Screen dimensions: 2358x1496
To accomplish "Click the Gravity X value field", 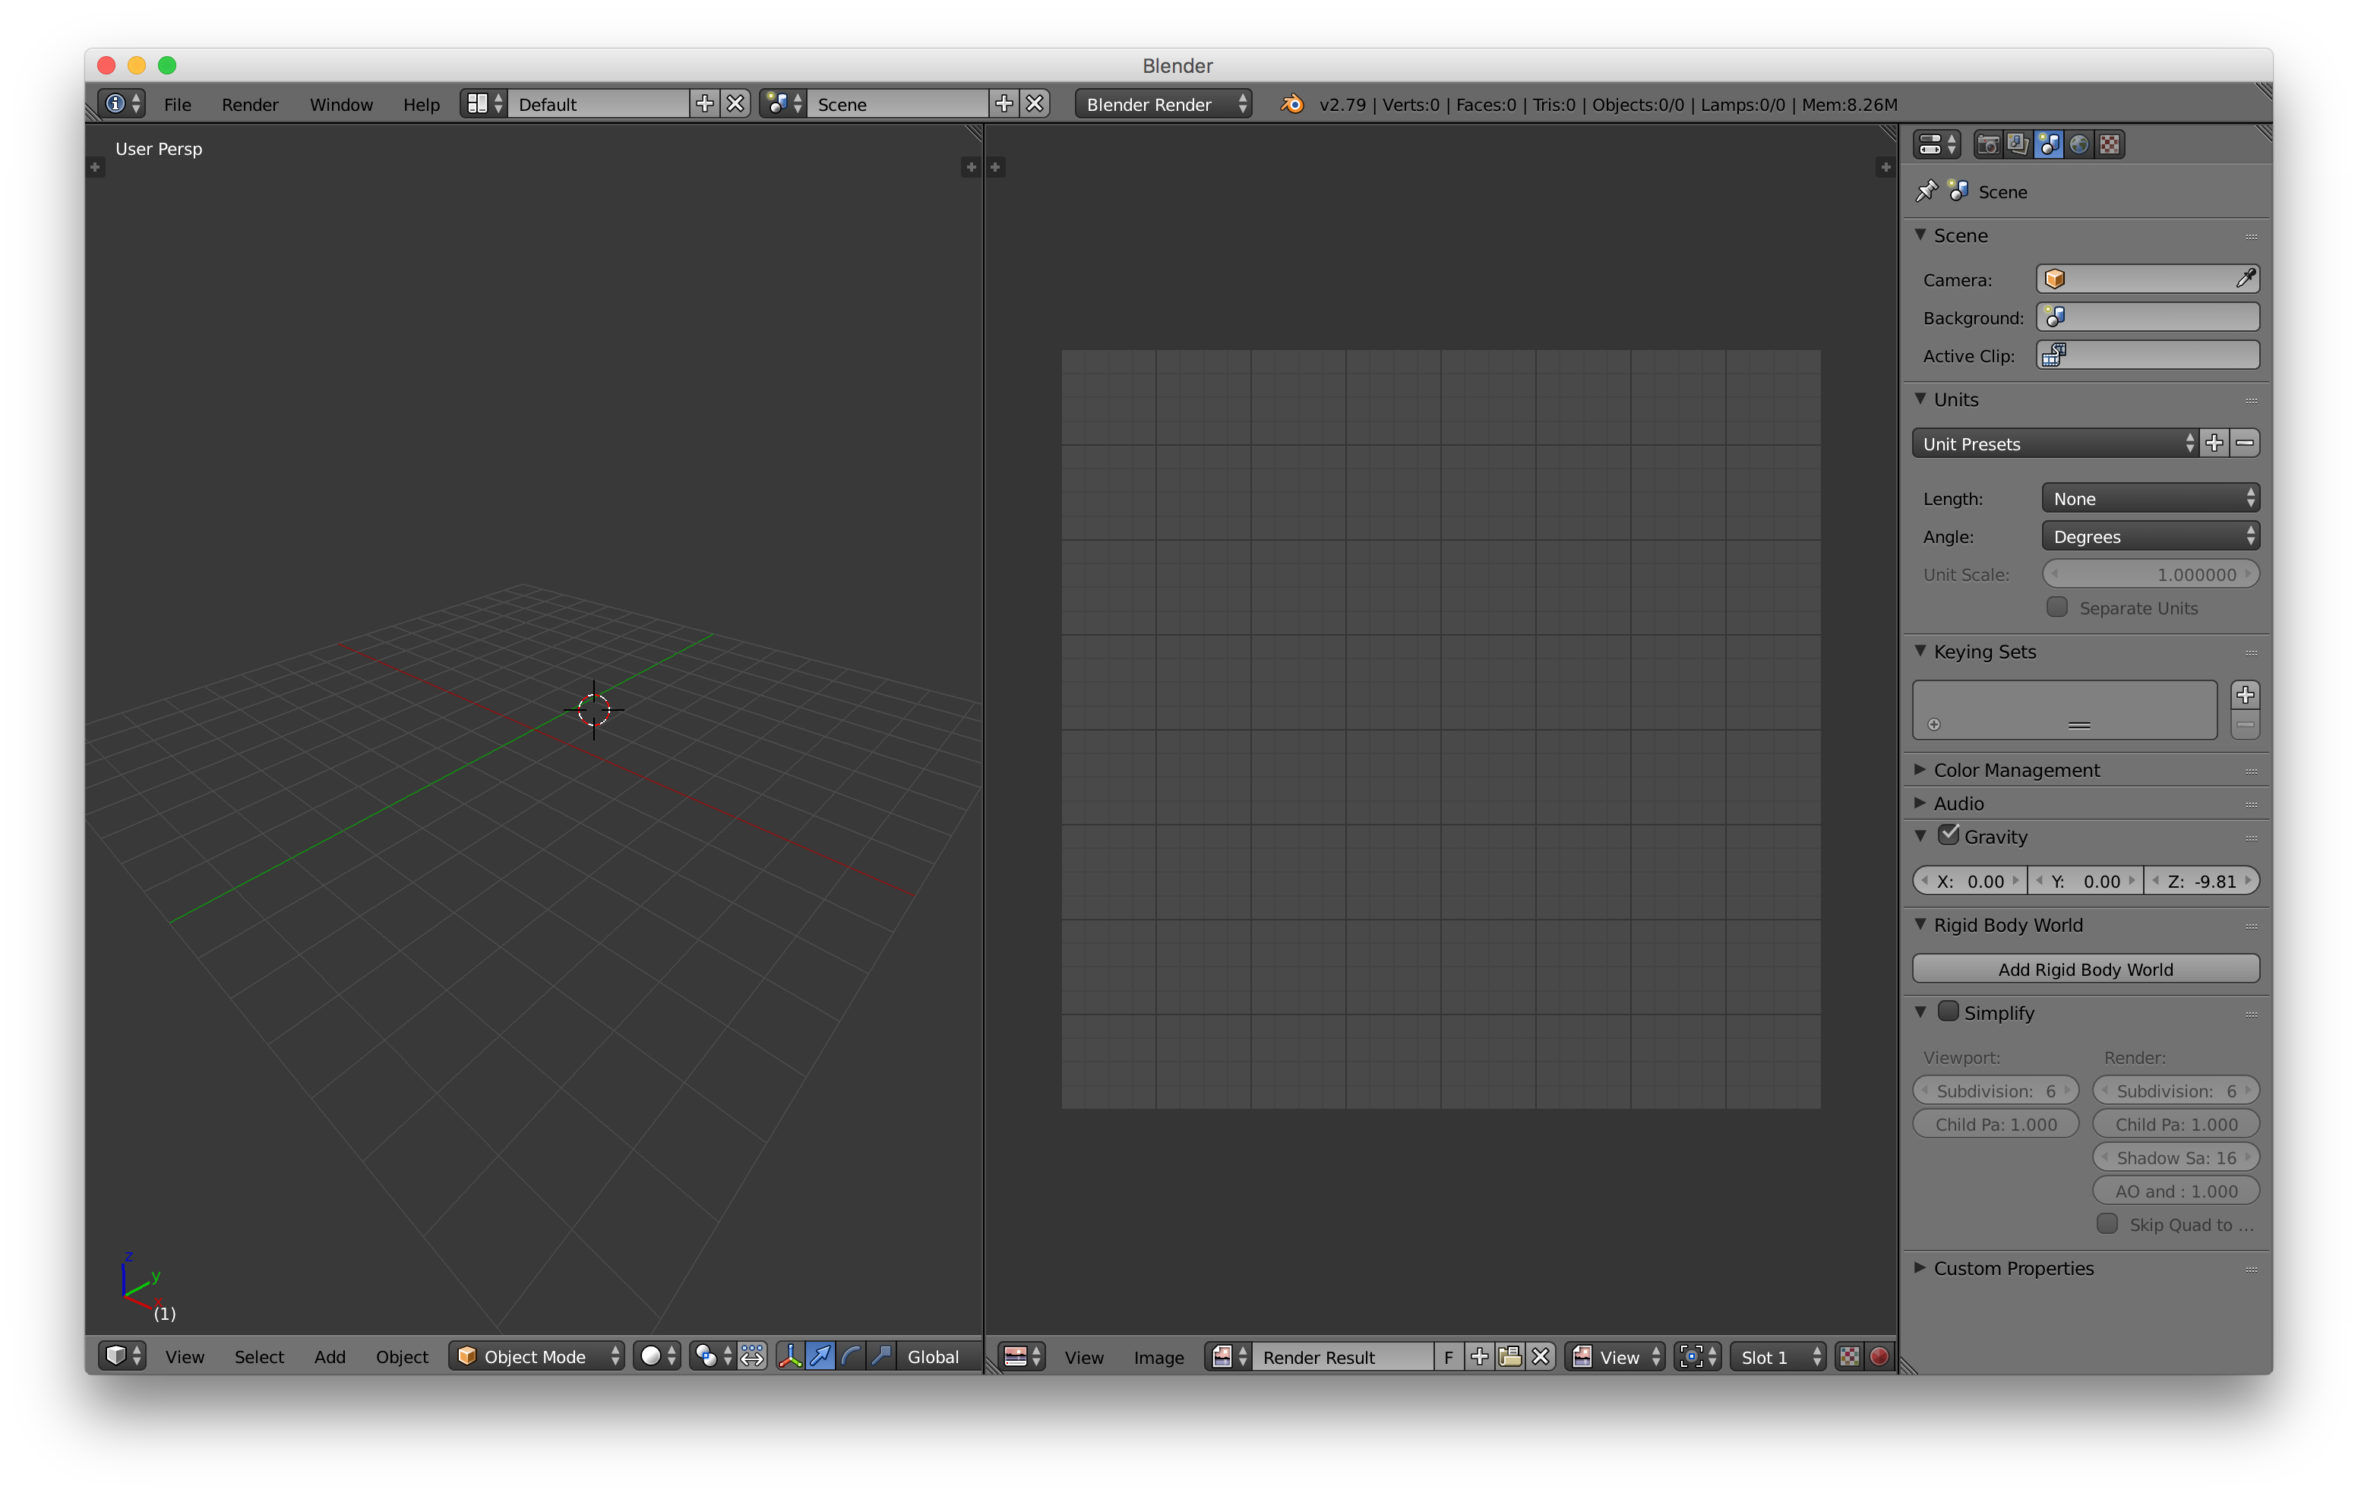I will coord(1971,880).
